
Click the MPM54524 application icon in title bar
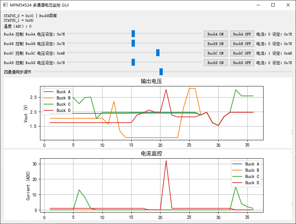pos(5,5)
